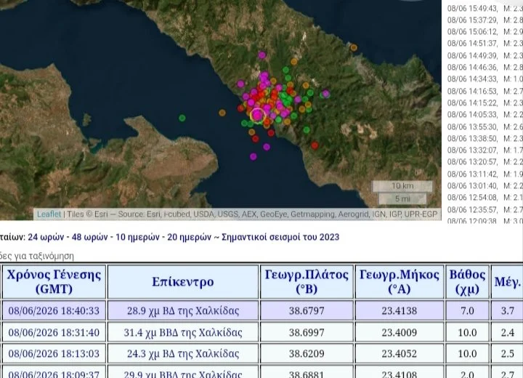The height and width of the screenshot is (378, 523).
Task: Click the 10 km map scale bar
Action: pyautogui.click(x=402, y=186)
